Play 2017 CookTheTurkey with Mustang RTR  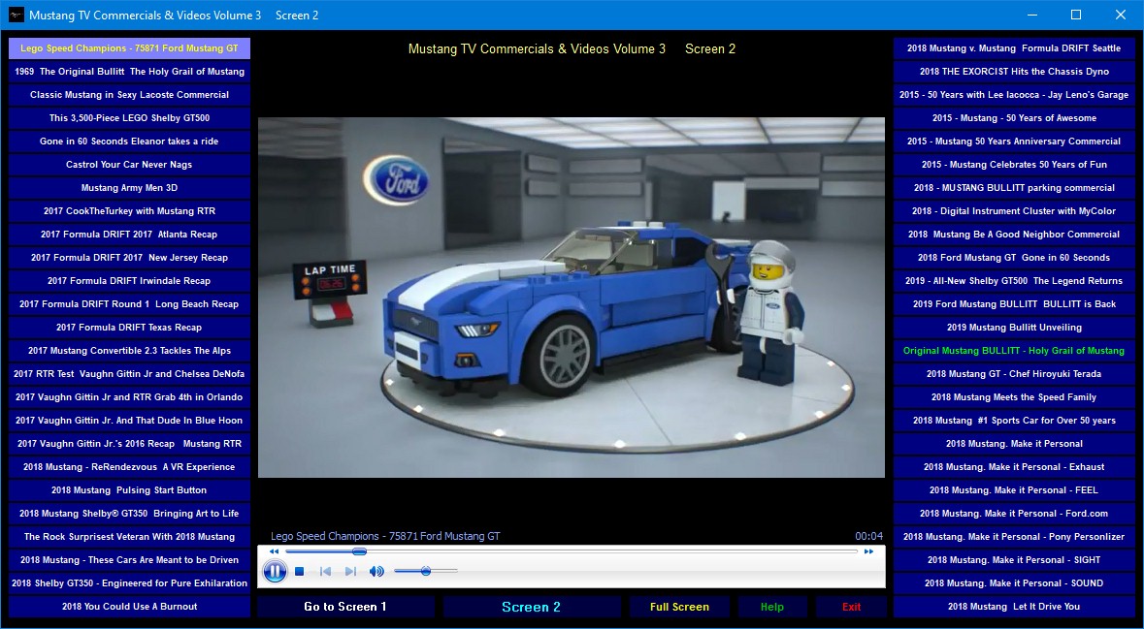click(129, 211)
